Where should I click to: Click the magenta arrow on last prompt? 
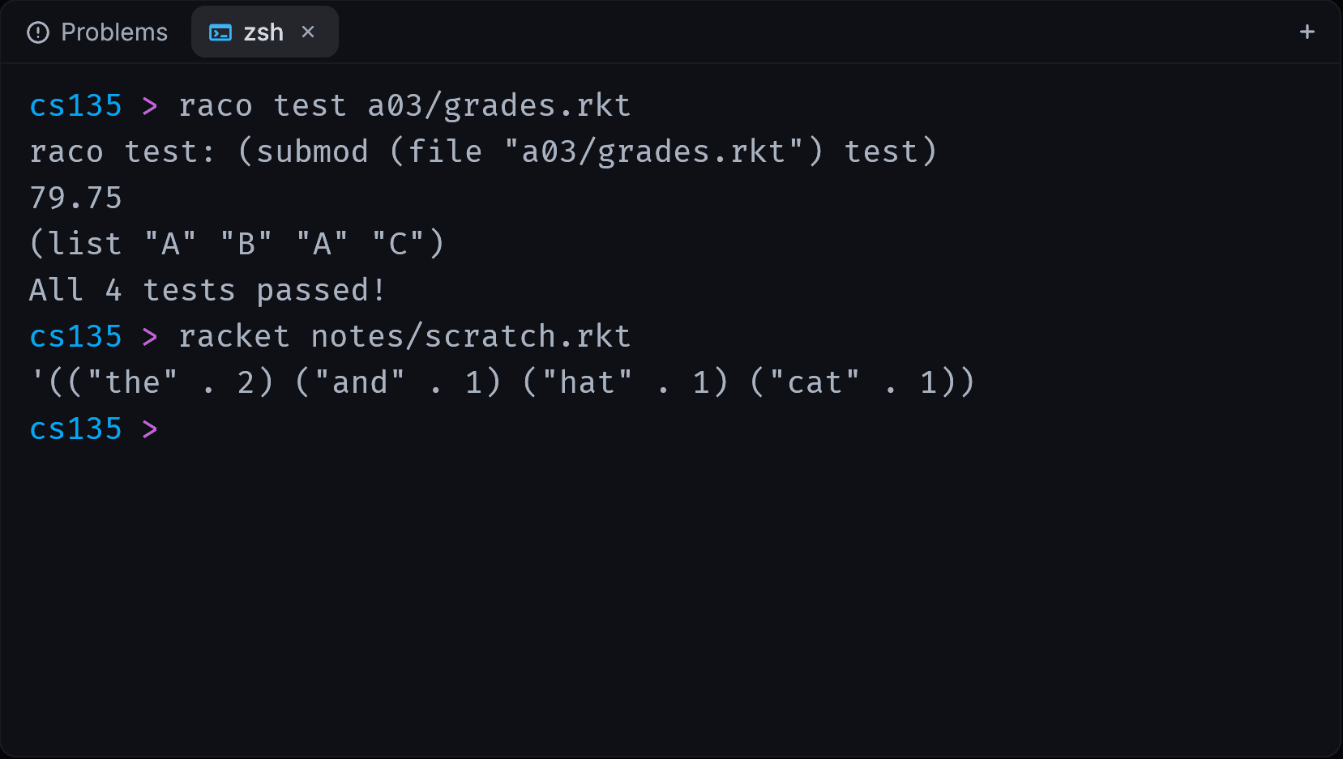(x=150, y=429)
